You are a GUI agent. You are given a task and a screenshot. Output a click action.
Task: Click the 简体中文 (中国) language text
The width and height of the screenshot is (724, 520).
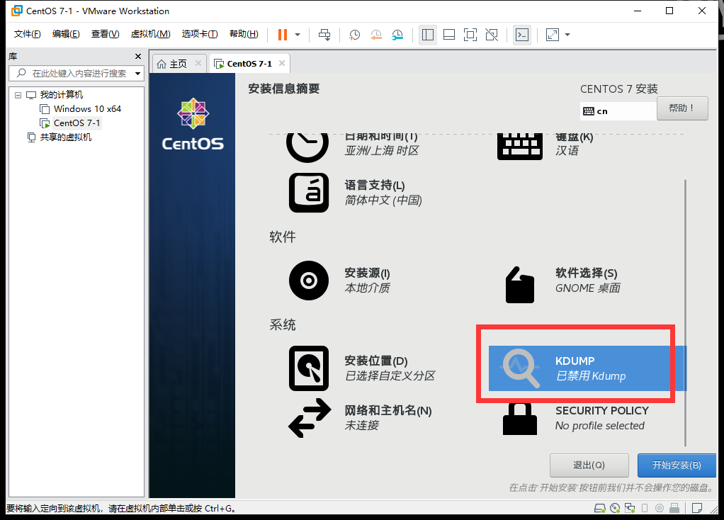click(x=383, y=200)
